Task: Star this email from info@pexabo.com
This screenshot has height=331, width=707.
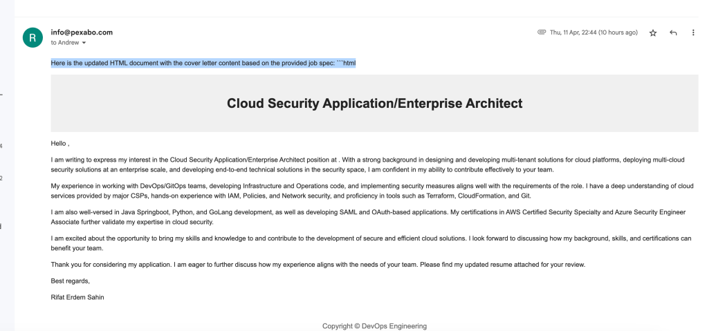Action: (x=652, y=33)
